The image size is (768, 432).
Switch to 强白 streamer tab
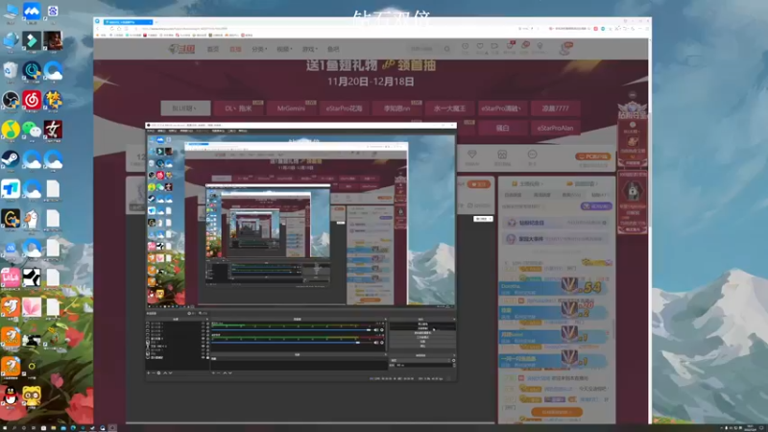pos(502,128)
